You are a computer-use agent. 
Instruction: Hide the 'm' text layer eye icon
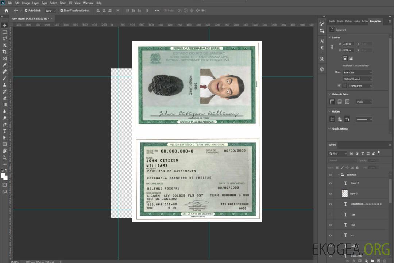click(x=331, y=236)
